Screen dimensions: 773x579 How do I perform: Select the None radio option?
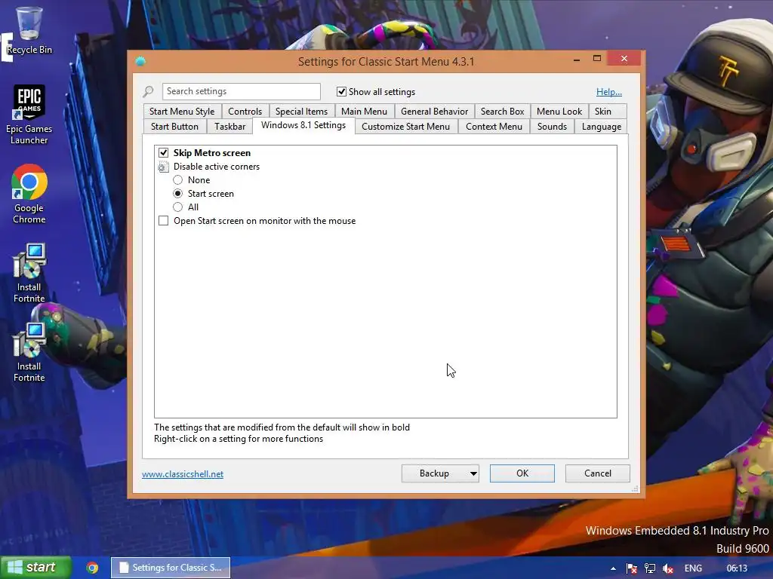click(178, 180)
